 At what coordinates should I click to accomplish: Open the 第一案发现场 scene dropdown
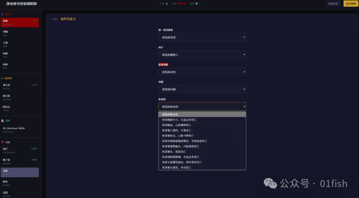[202, 37]
